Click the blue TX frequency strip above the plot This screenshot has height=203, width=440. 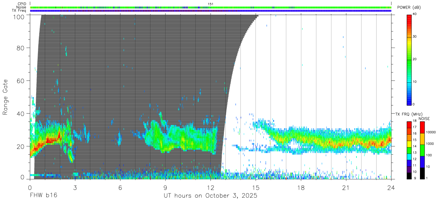pos(211,11)
